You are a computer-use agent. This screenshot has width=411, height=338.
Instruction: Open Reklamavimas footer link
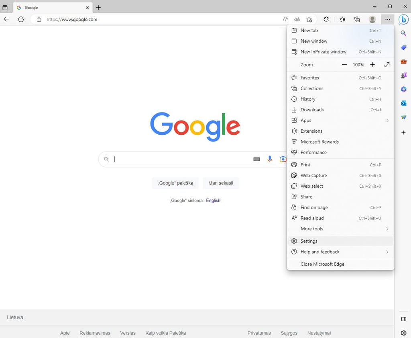95,333
